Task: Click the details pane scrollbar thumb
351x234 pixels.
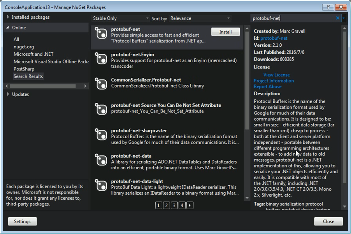Action: [344, 107]
